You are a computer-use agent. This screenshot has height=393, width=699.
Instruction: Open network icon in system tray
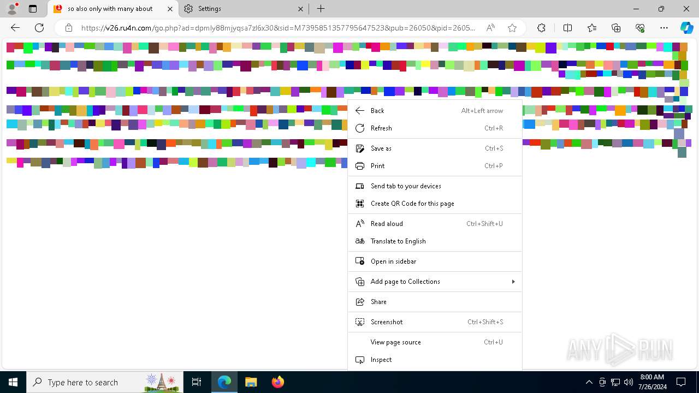tap(615, 382)
